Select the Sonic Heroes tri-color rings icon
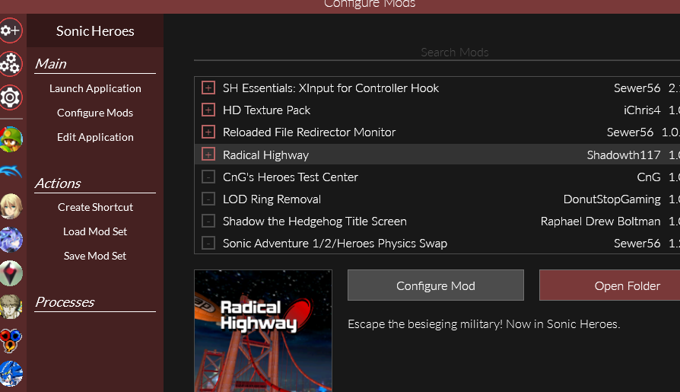This screenshot has height=392, width=680. pos(11,339)
